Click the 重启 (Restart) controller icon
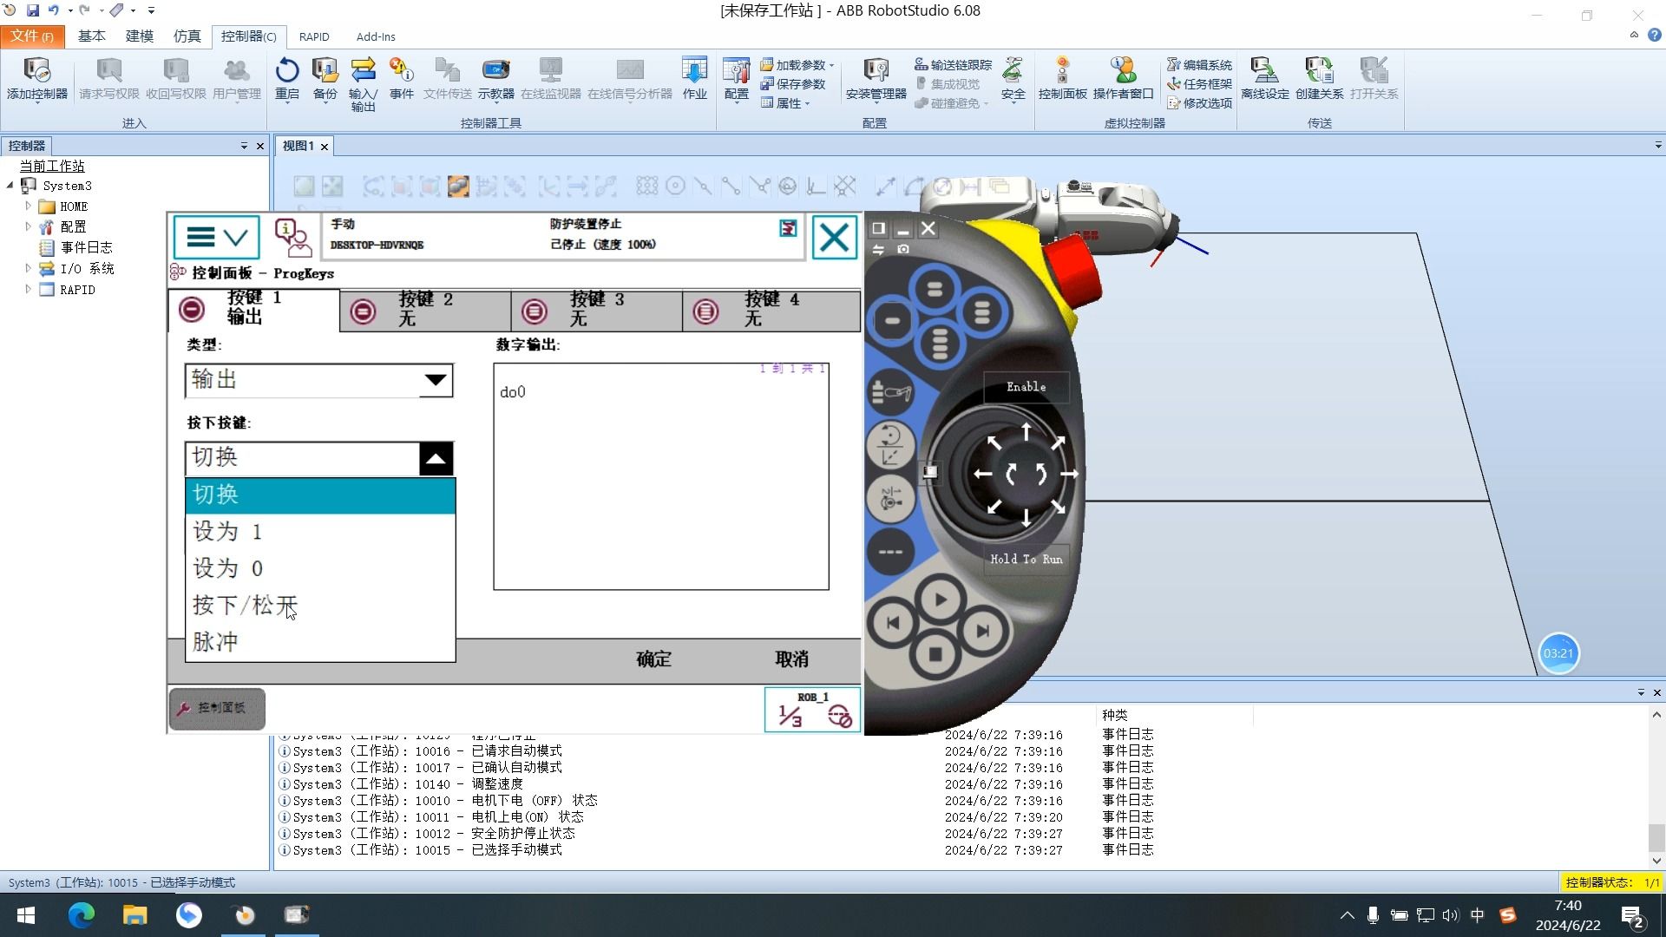The width and height of the screenshot is (1666, 937). click(287, 78)
